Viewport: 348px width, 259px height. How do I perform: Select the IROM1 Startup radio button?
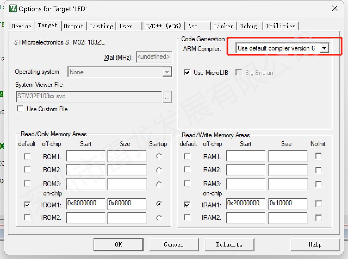[159, 204]
